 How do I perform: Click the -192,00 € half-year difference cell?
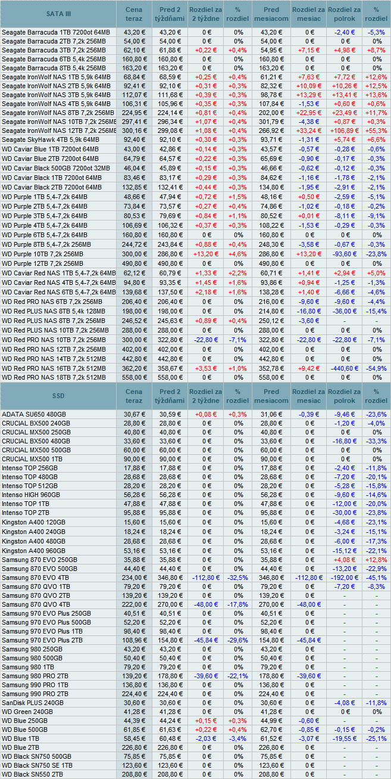point(345,578)
